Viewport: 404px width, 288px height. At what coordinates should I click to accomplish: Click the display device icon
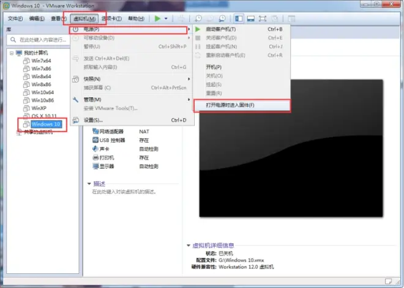click(95, 166)
